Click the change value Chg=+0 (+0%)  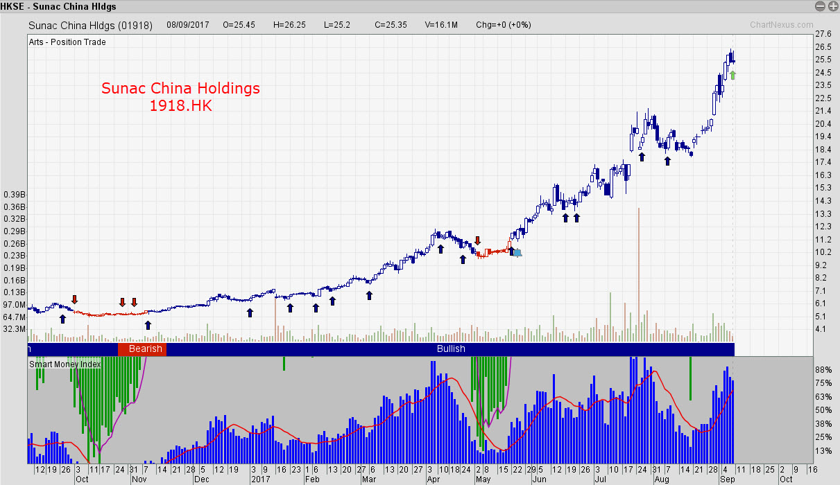503,25
